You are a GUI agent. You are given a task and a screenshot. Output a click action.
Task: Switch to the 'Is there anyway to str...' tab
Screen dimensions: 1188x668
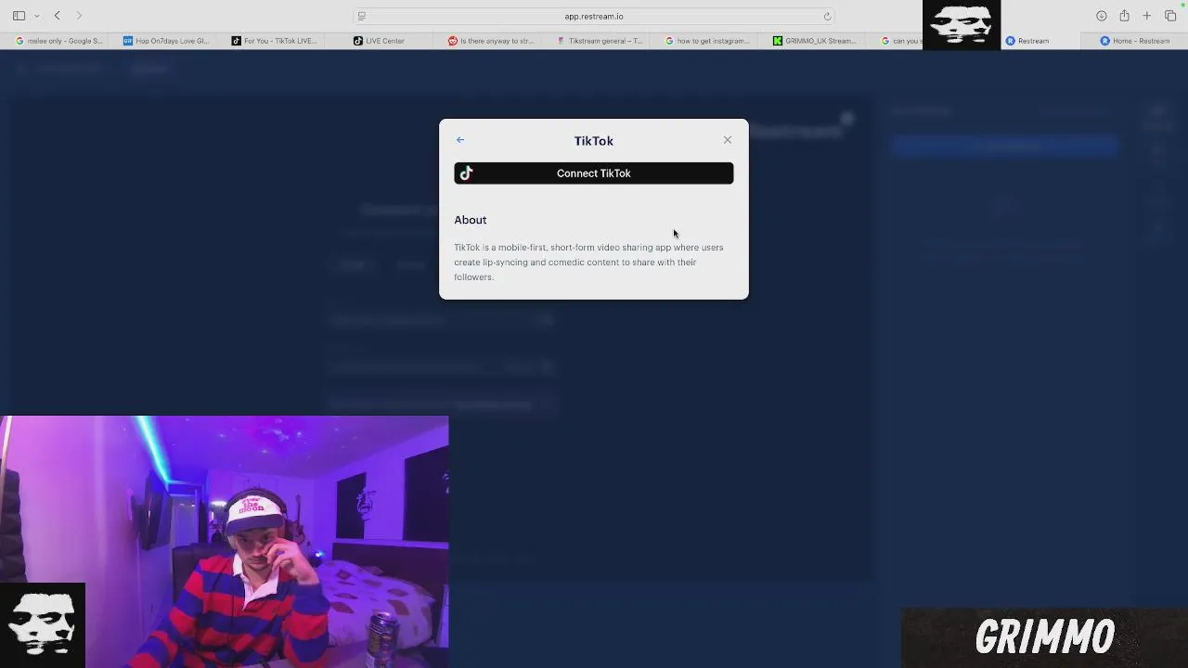coord(490,41)
